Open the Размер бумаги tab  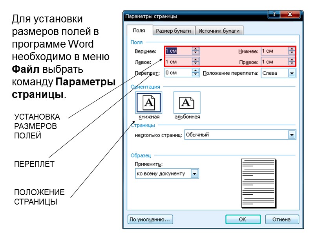[x=173, y=31]
